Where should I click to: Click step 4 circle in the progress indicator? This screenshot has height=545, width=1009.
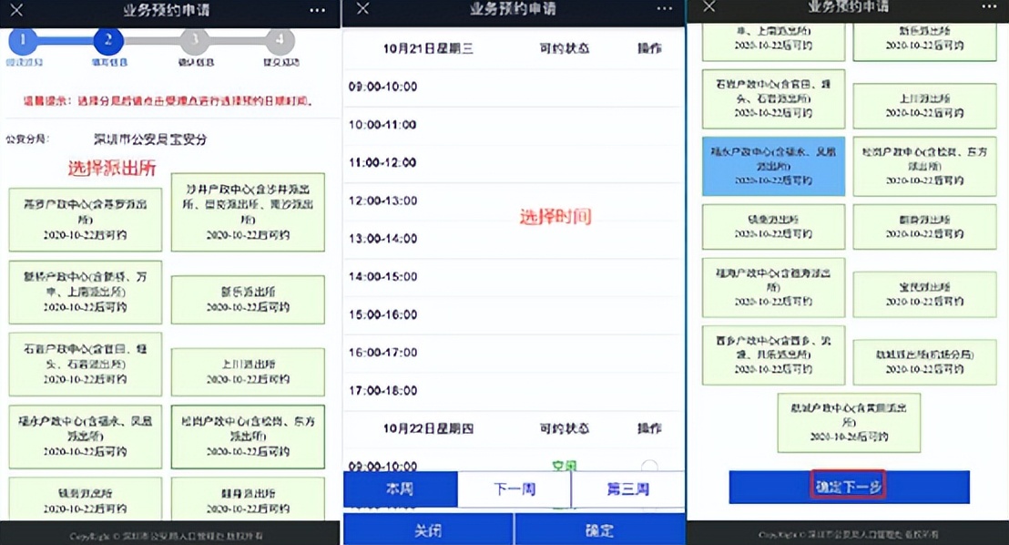pyautogui.click(x=280, y=41)
